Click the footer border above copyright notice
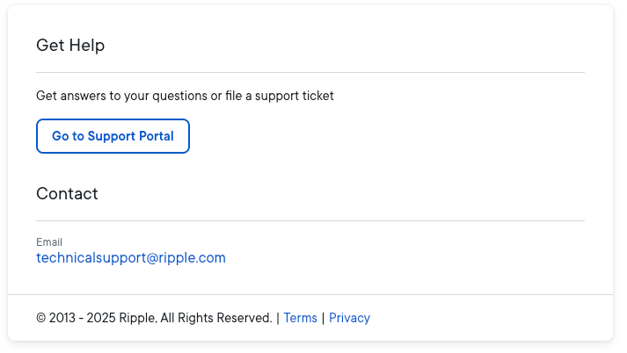The width and height of the screenshot is (627, 353). click(x=310, y=294)
